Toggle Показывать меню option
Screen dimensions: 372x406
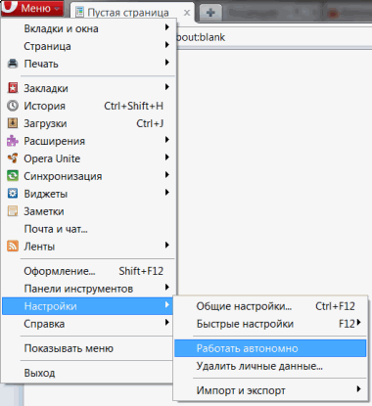[x=87, y=348]
